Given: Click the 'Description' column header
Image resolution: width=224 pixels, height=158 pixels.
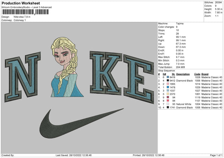Looking at the screenshot, I should [183, 74].
